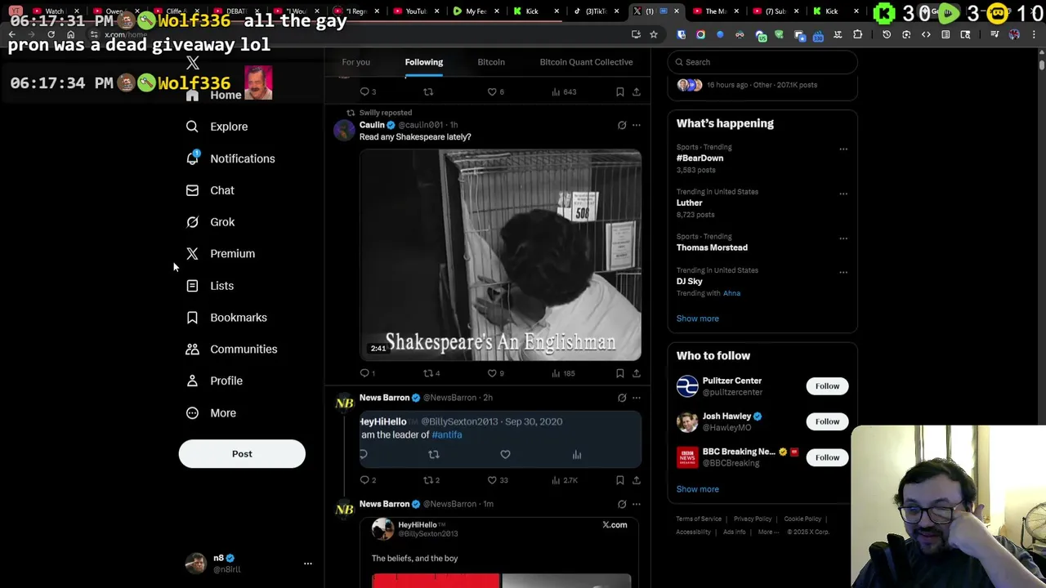Click the Post button
The width and height of the screenshot is (1046, 588).
pyautogui.click(x=242, y=454)
